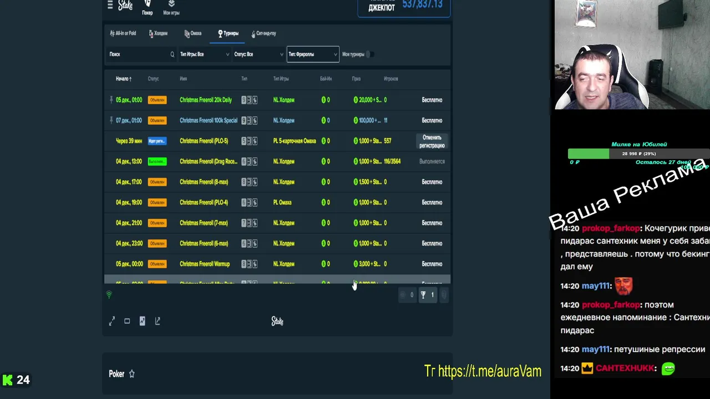
Task: Open game in popout window icon
Action: [158, 321]
